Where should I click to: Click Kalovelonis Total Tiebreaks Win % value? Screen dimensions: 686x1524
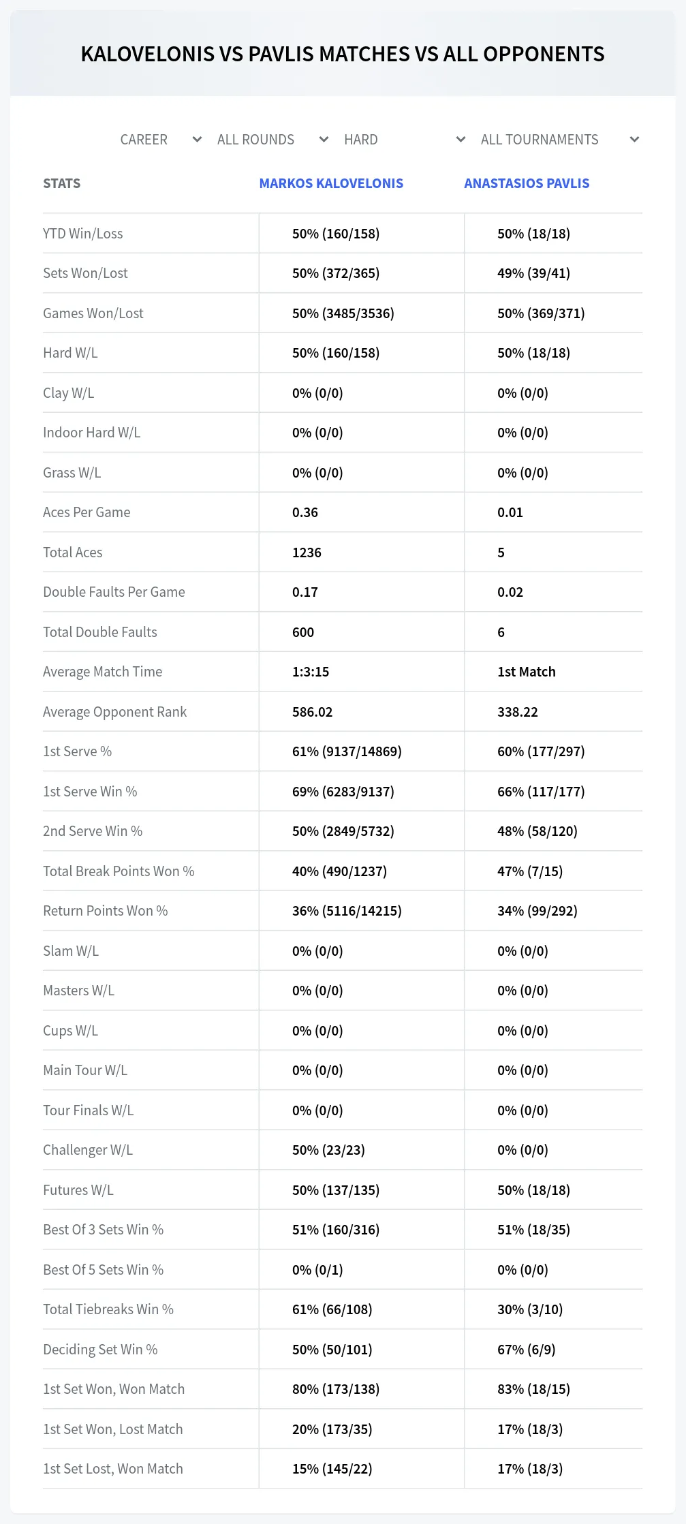tap(332, 1309)
